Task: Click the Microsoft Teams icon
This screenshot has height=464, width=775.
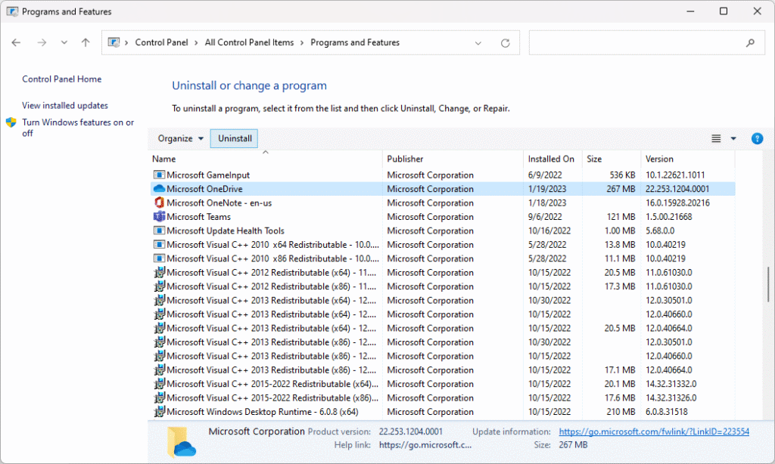Action: click(x=159, y=216)
